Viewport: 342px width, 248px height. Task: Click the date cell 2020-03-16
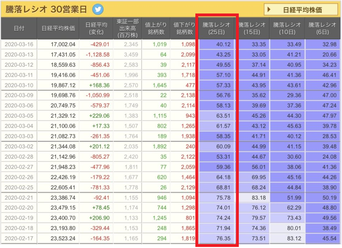pos(19,44)
